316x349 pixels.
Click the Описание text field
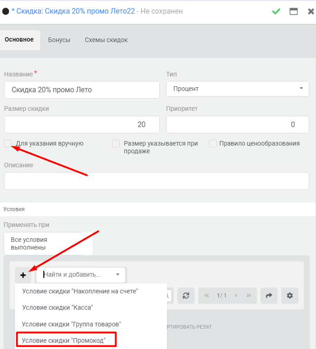(157, 181)
